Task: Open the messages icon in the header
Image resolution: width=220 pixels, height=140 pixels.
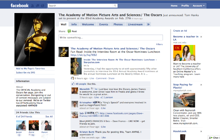Action: pyautogui.click(x=37, y=5)
